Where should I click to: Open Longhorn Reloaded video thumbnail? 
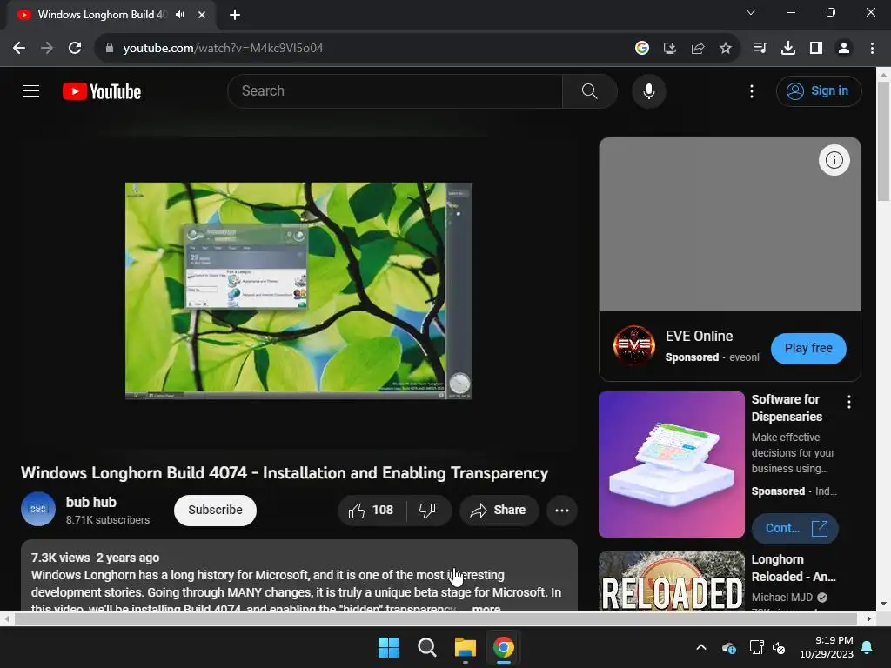[x=671, y=581]
